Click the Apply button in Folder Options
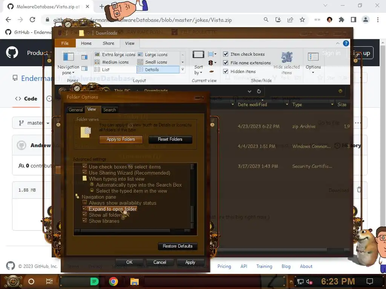Screen dimensions: 386x289 pos(190,262)
